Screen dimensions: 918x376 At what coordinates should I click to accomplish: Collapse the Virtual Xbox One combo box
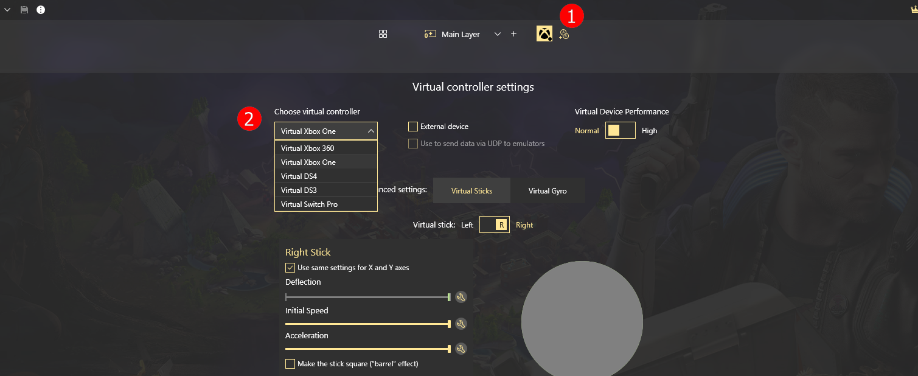click(326, 131)
